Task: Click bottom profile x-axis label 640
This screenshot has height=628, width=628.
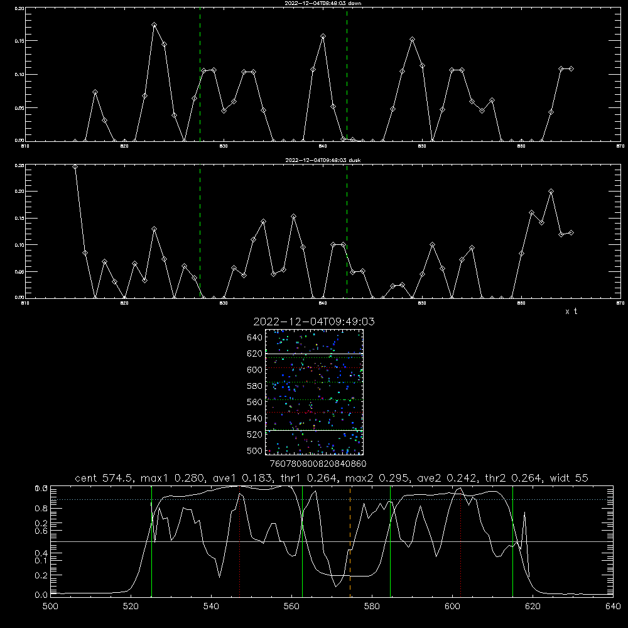Action: coord(613,606)
